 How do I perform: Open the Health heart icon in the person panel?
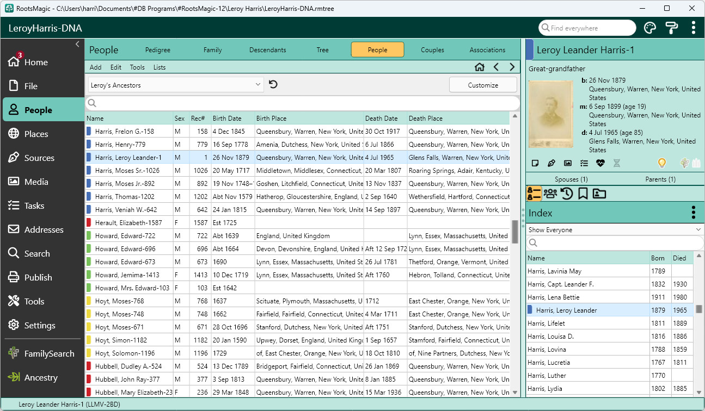pos(600,163)
